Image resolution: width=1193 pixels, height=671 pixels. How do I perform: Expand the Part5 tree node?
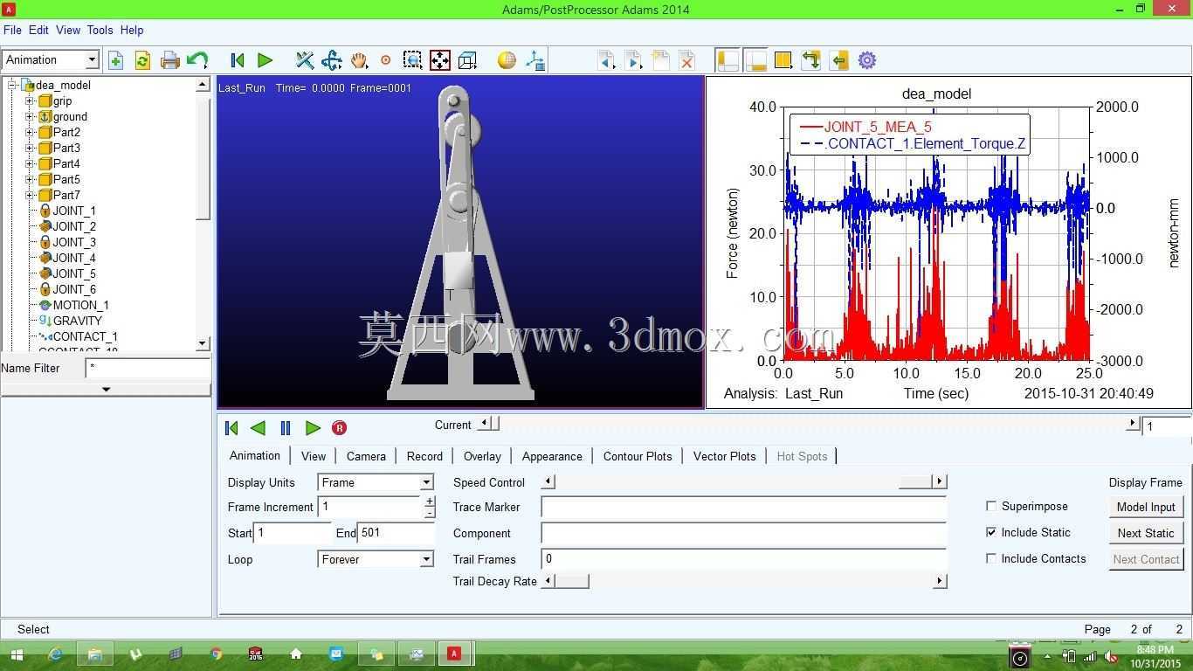(x=30, y=179)
